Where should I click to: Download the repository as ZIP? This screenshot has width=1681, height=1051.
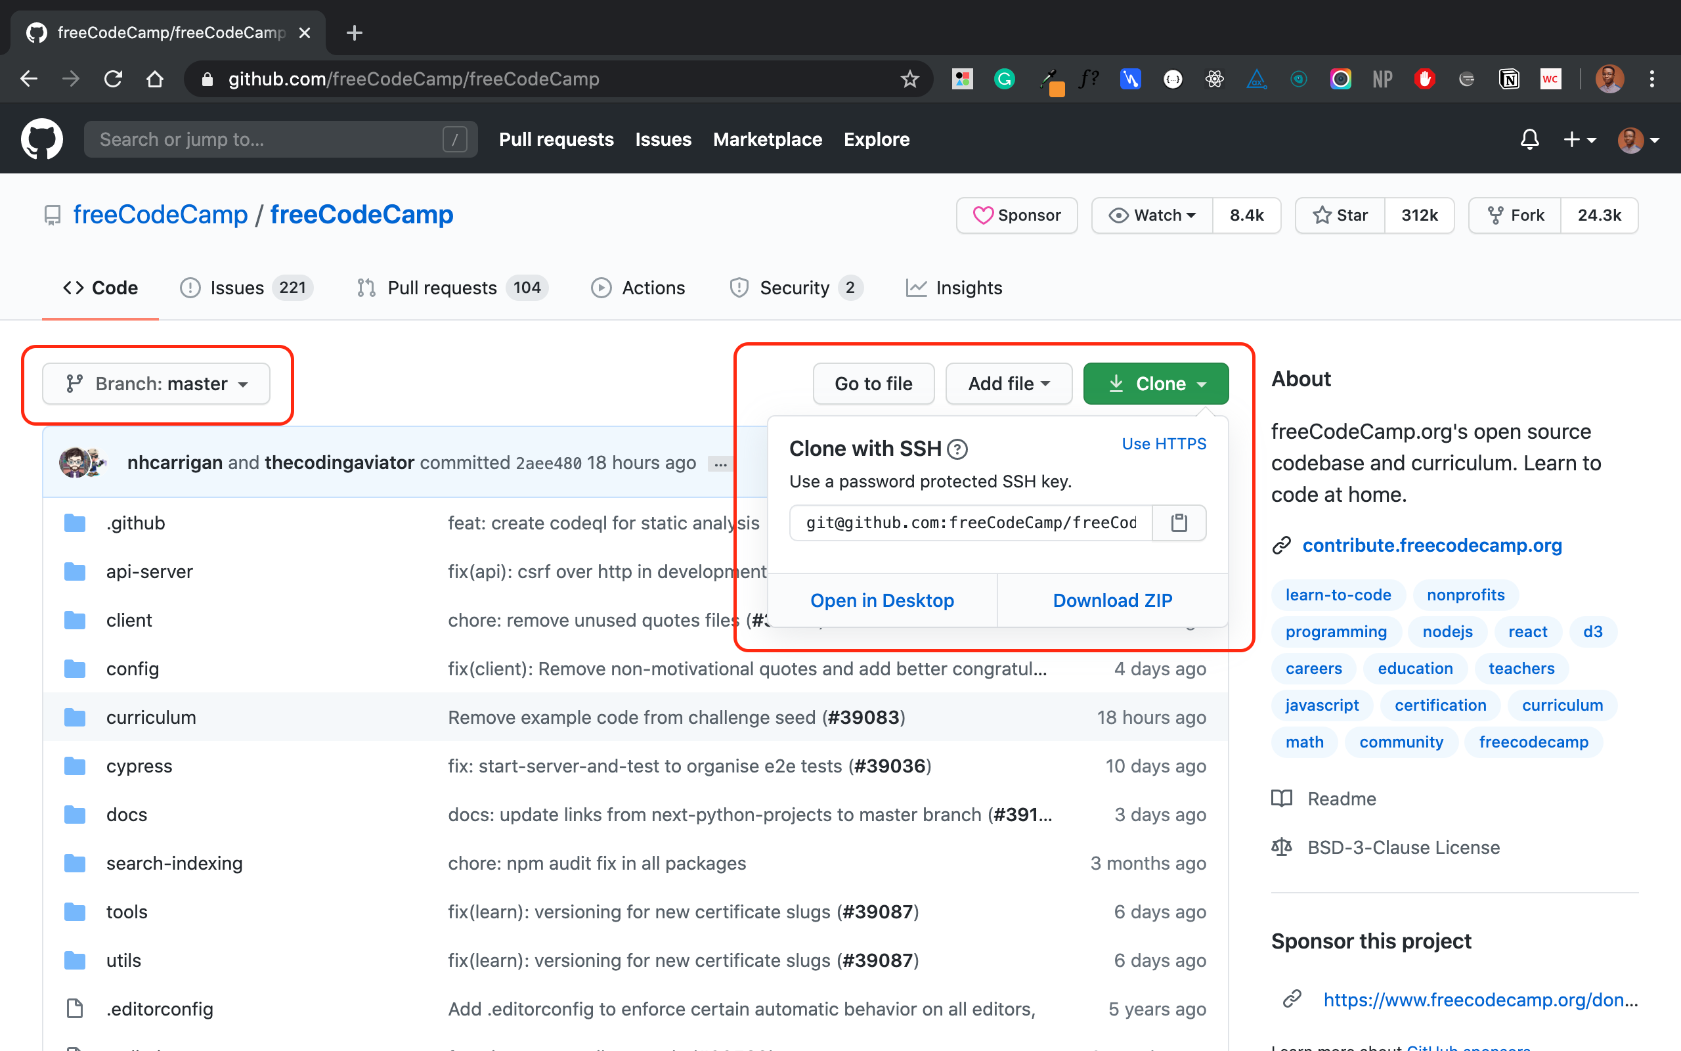coord(1112,600)
